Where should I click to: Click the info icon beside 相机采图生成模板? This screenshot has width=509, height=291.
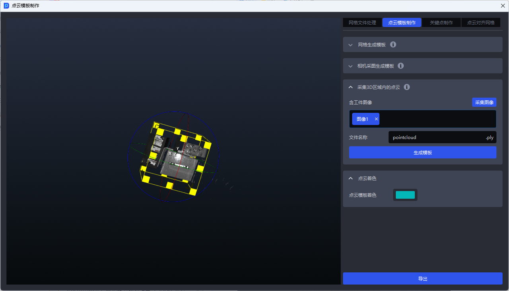click(401, 66)
